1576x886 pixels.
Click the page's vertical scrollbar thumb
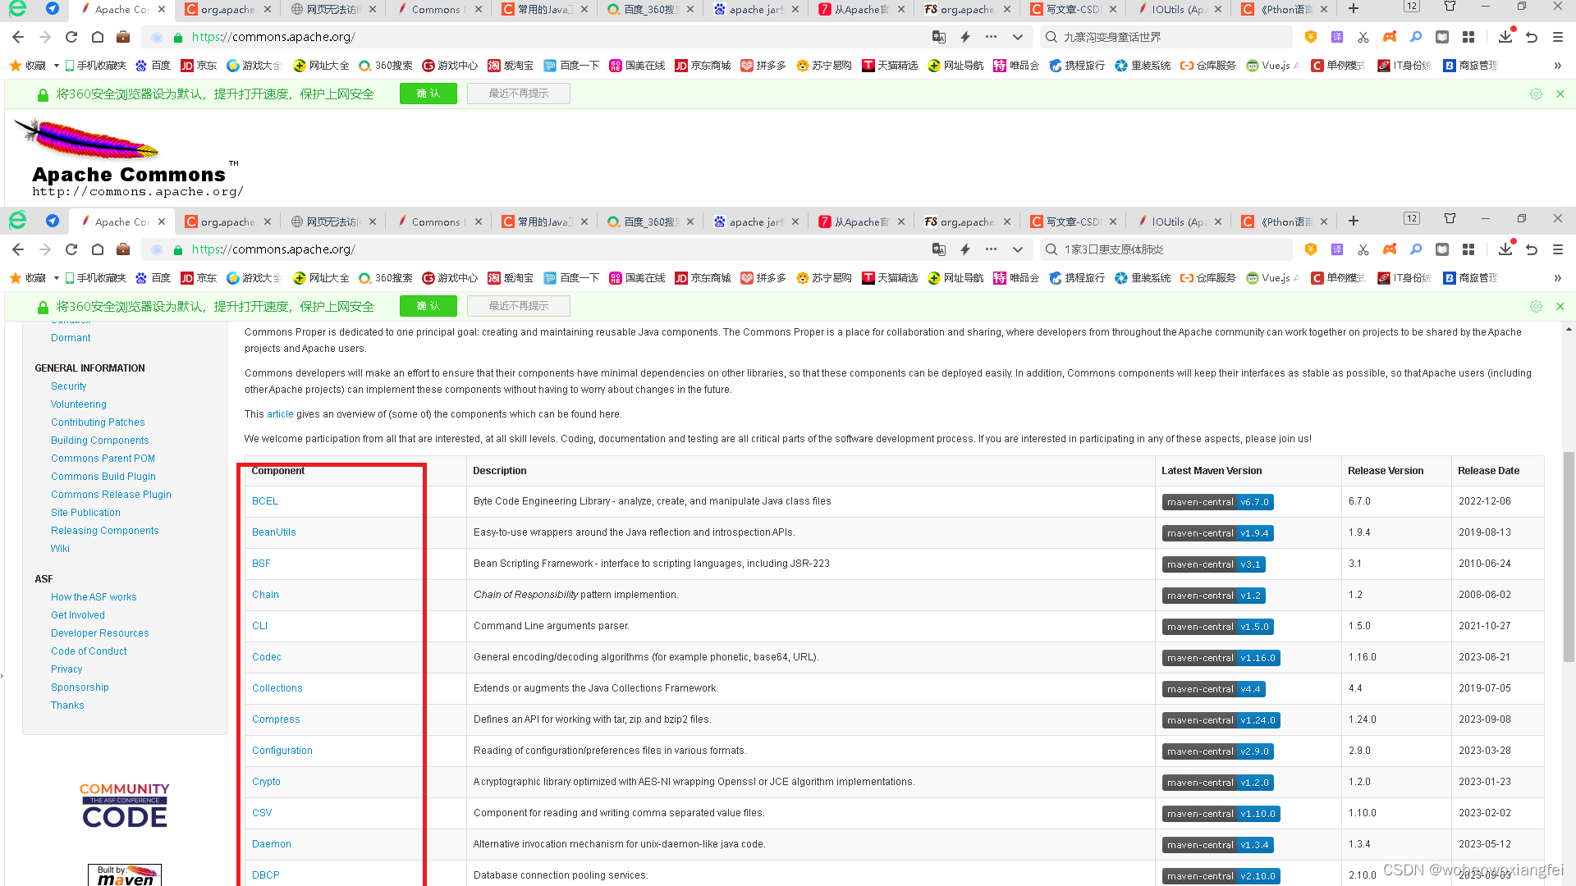(1569, 558)
